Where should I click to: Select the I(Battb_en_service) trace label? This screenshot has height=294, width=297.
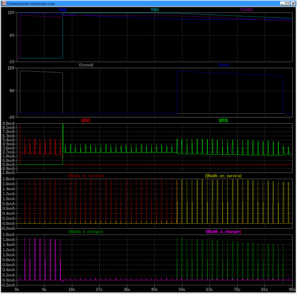pos(224,176)
